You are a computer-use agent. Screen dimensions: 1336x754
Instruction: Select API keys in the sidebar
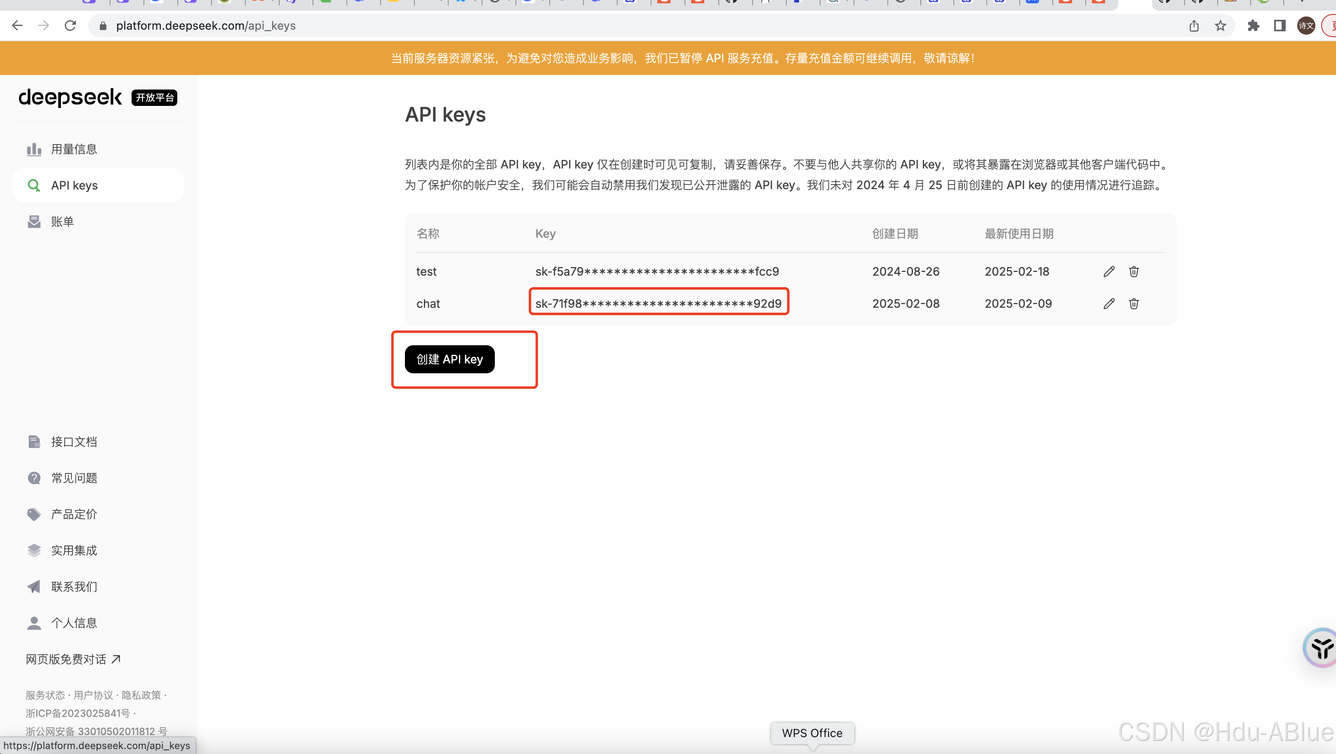tap(74, 185)
